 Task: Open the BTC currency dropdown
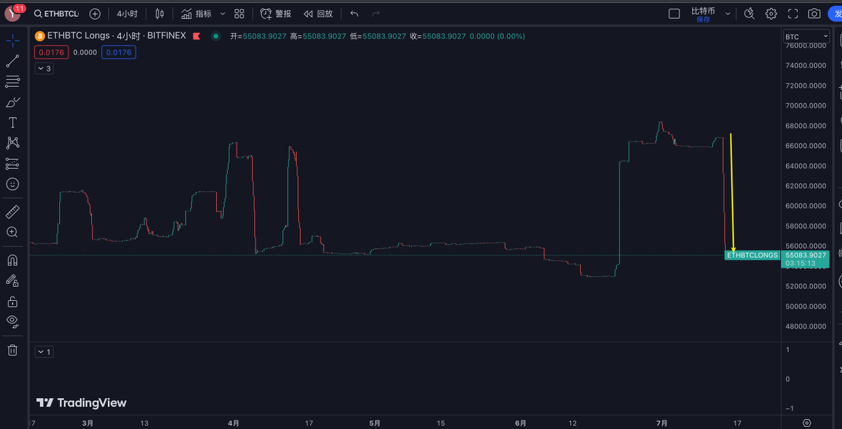pos(806,36)
